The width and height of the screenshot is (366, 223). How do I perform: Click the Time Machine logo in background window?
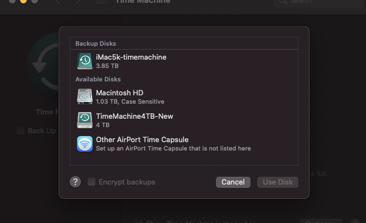(x=43, y=66)
